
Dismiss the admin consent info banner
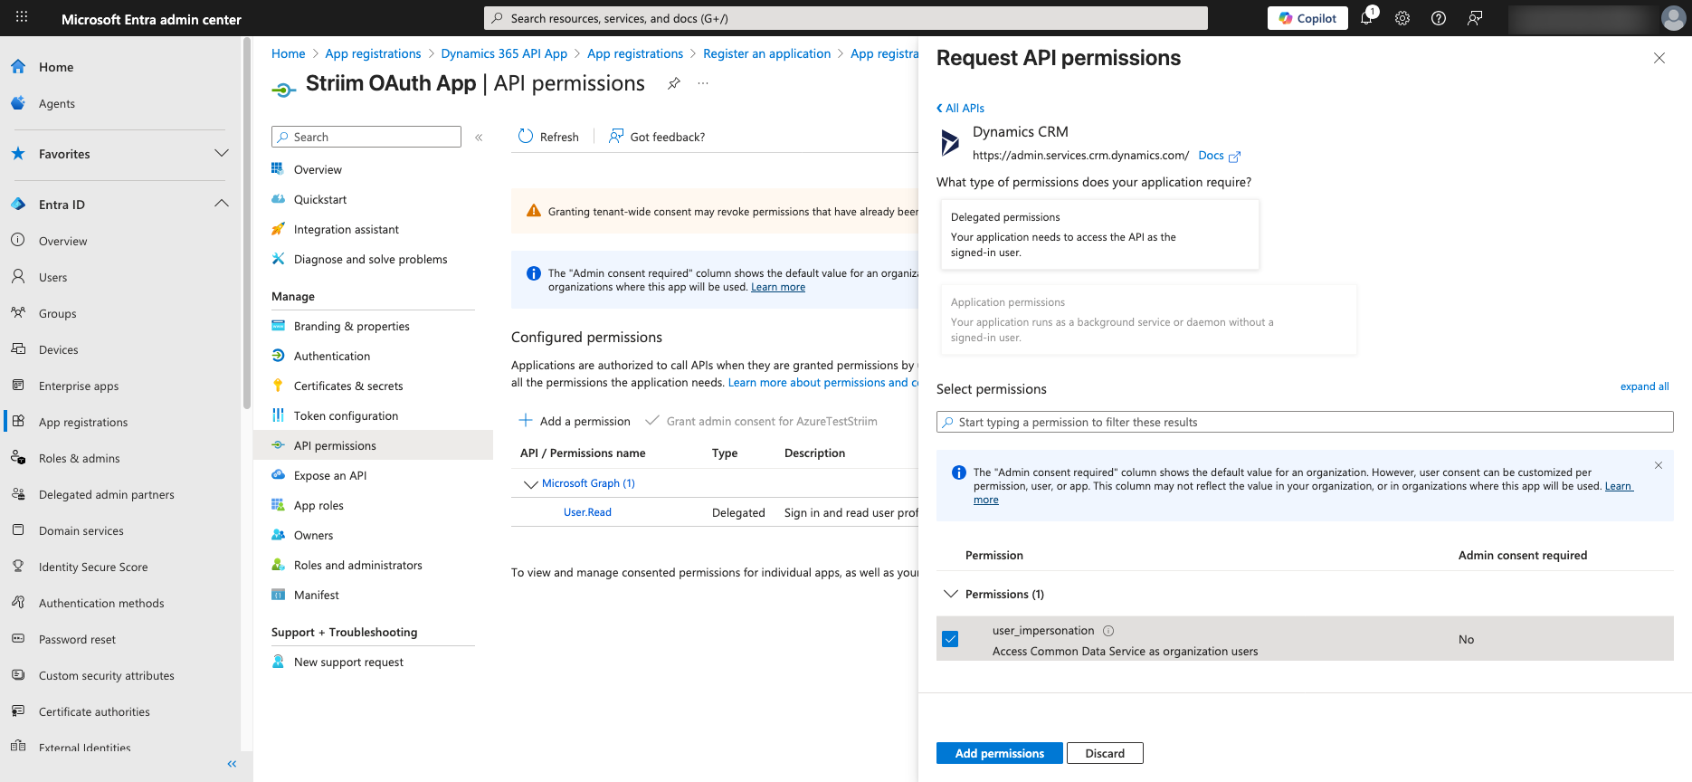tap(1659, 465)
